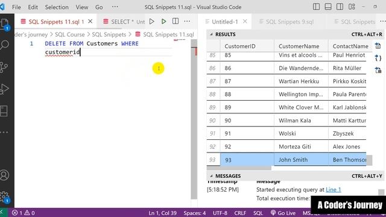Run the query with the outlined play button
Screen dimensions: 386x217
tap(152, 22)
